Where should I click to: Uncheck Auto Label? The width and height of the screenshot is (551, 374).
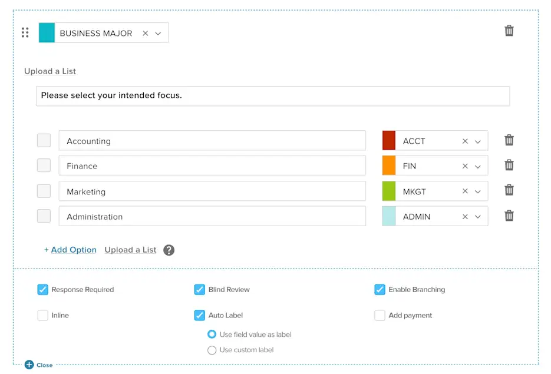click(200, 315)
